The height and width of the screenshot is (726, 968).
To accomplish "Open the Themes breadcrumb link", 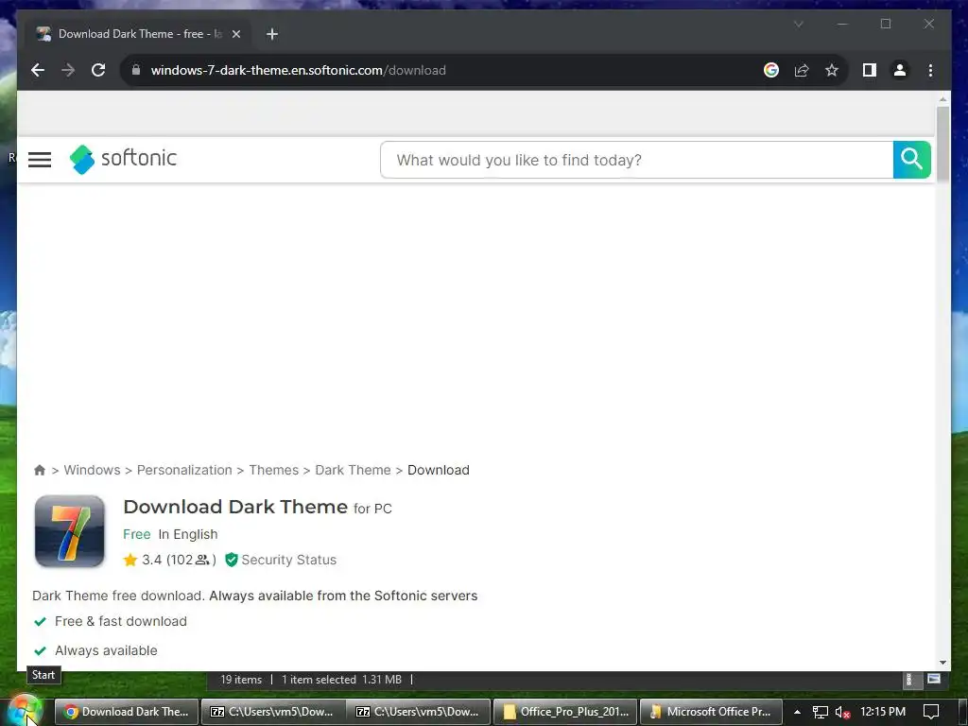I will click(273, 471).
